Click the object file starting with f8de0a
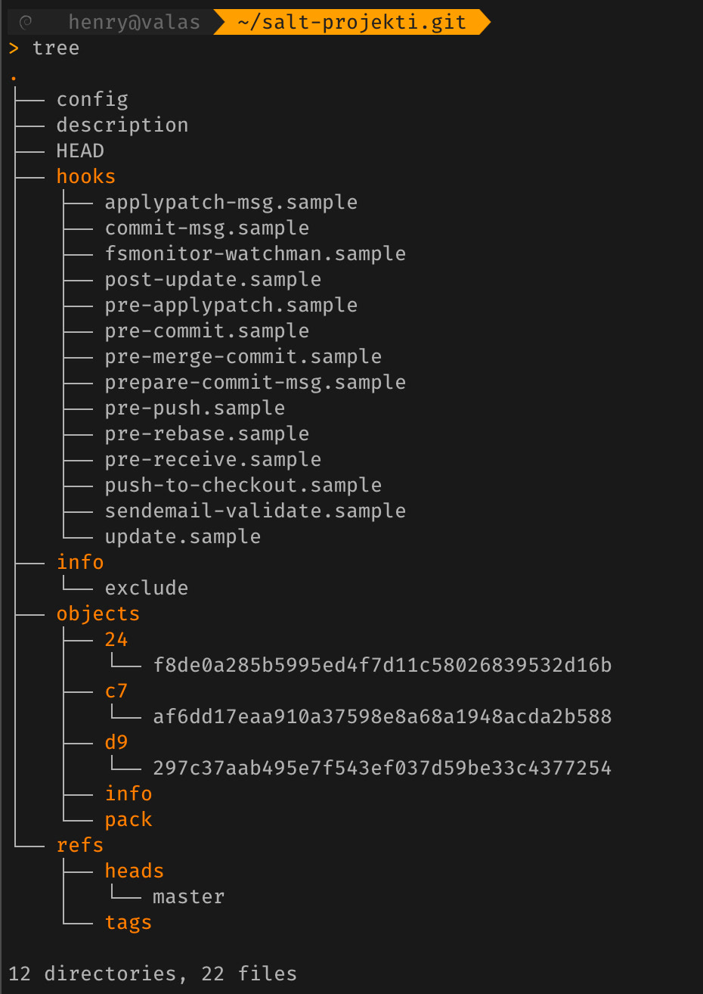703x994 pixels. point(382,666)
